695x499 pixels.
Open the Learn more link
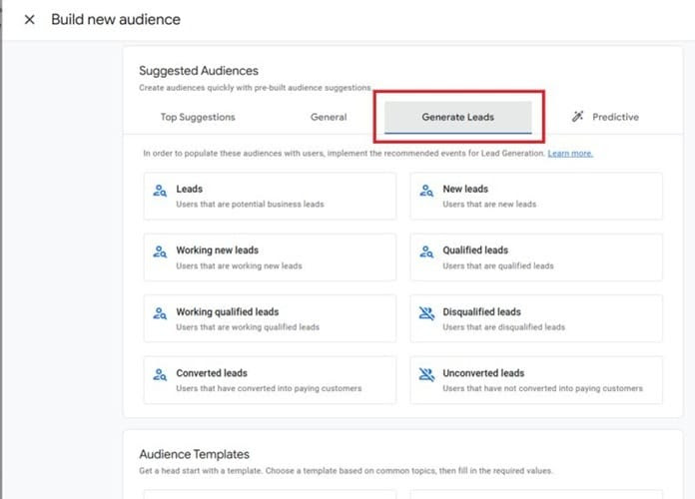click(570, 154)
